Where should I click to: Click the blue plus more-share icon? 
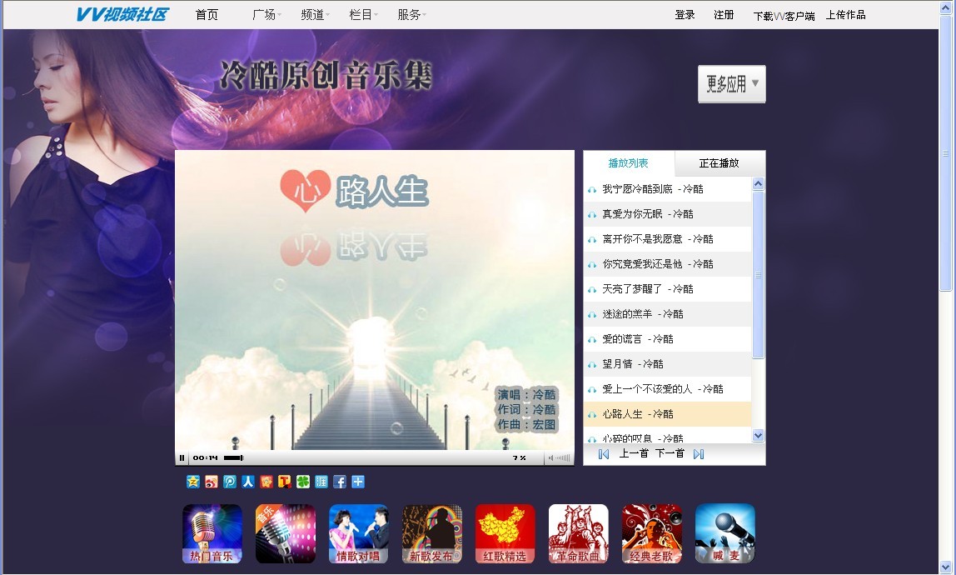(x=358, y=482)
